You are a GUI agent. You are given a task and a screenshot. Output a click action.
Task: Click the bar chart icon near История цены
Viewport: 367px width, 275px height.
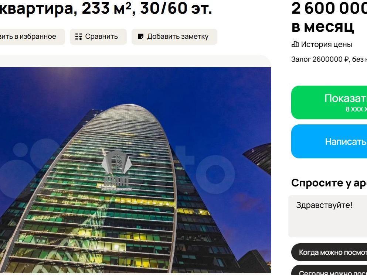tap(295, 44)
